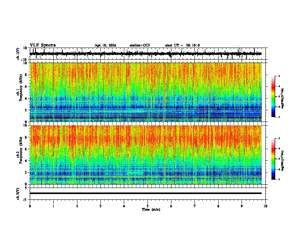The width and height of the screenshot is (299, 231).
Task: Click the time axis tick label "4"
Action: 124,206
